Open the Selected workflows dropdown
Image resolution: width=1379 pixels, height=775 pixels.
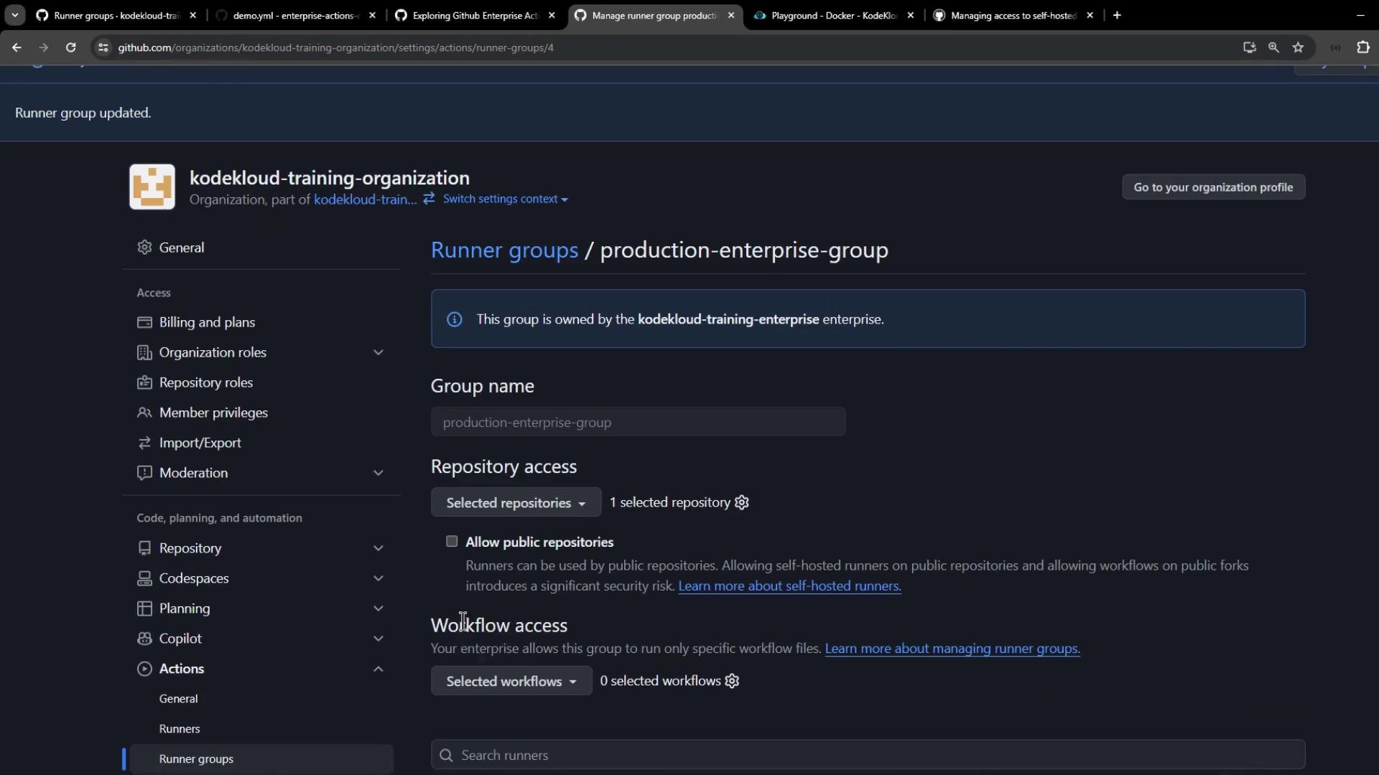click(x=511, y=681)
